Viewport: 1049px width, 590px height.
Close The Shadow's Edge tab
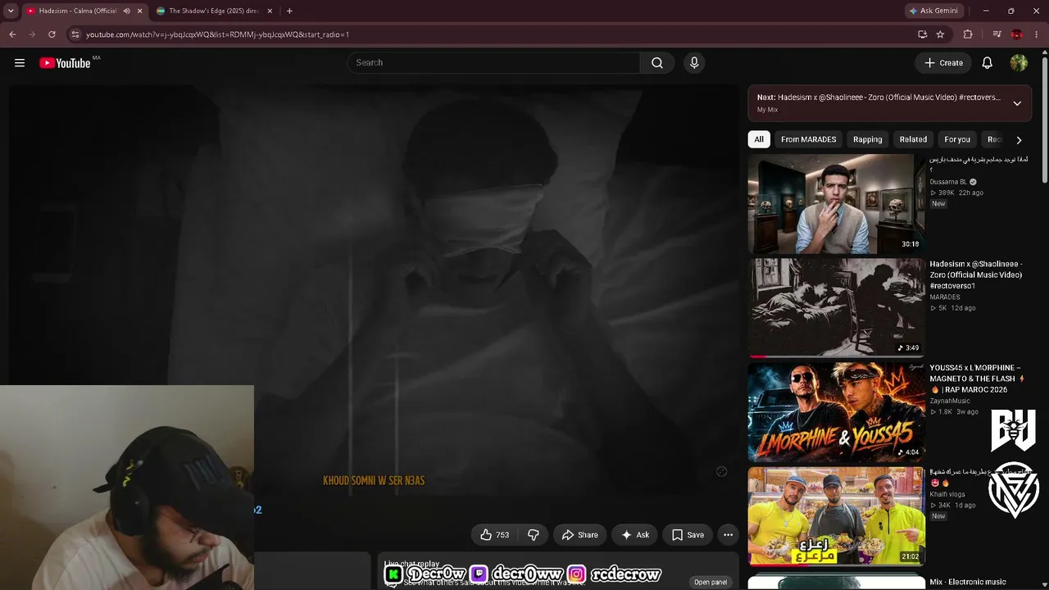(x=270, y=11)
